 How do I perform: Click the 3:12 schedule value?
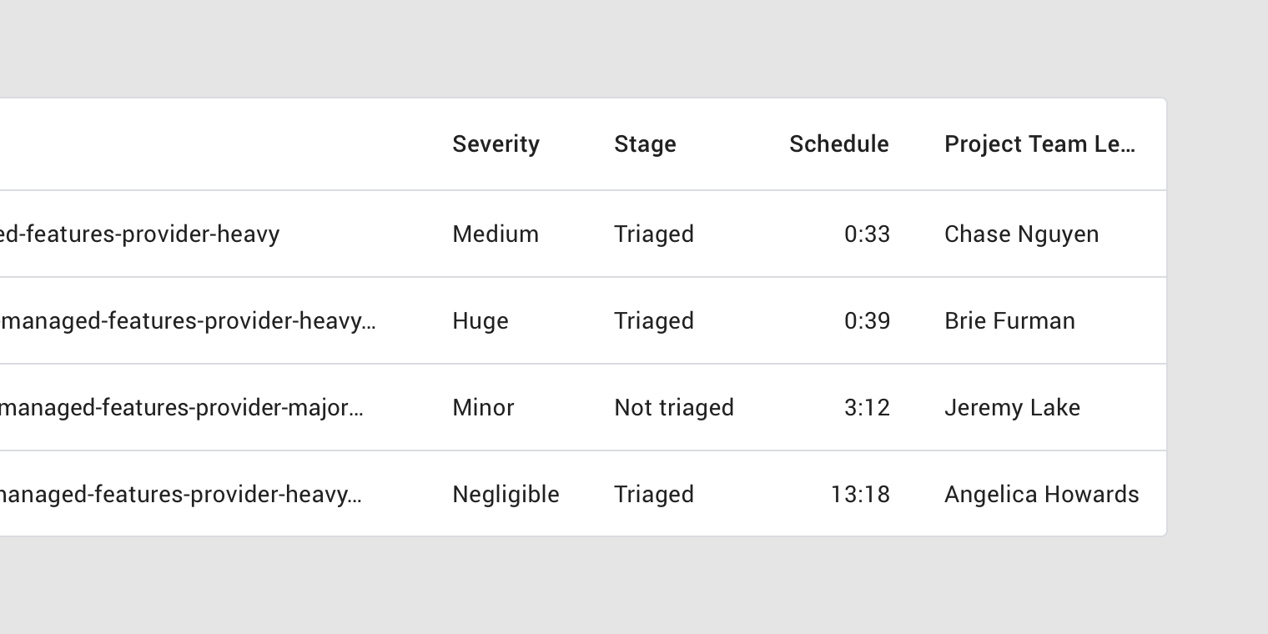tap(867, 408)
